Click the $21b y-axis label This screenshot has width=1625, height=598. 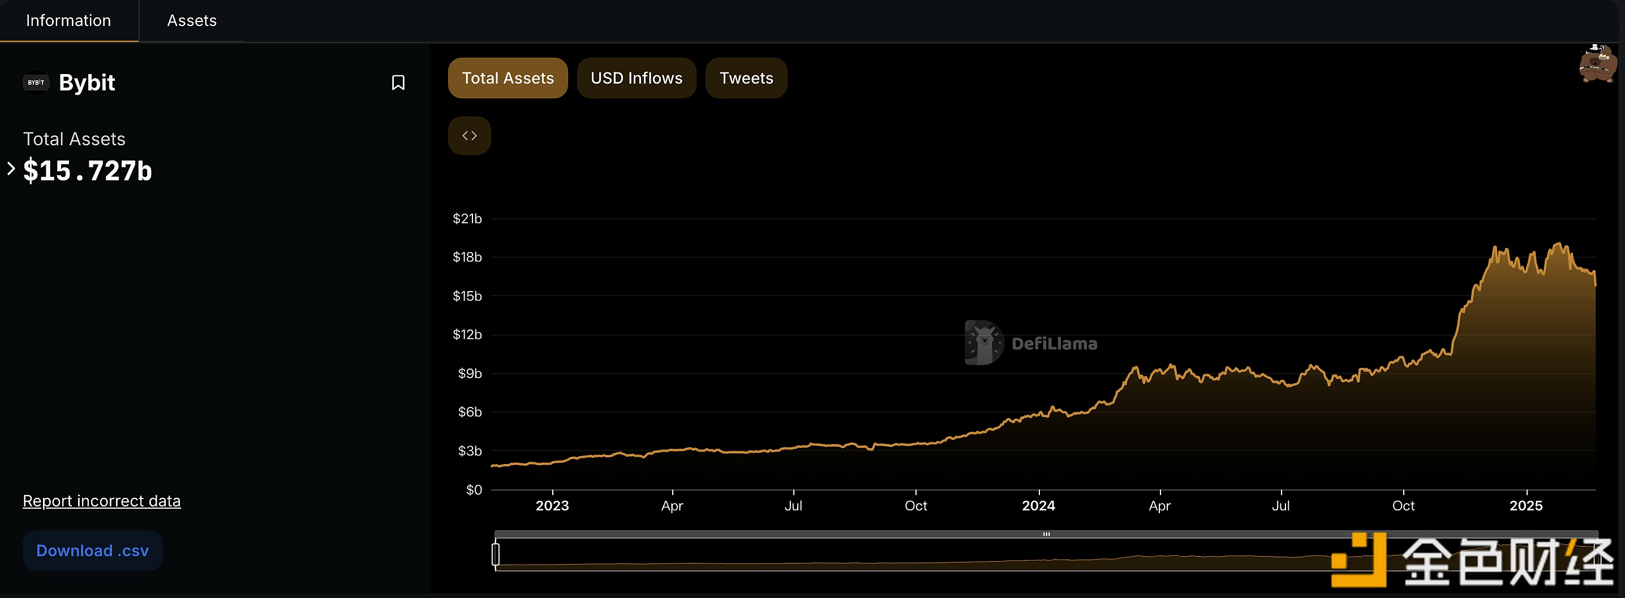467,219
